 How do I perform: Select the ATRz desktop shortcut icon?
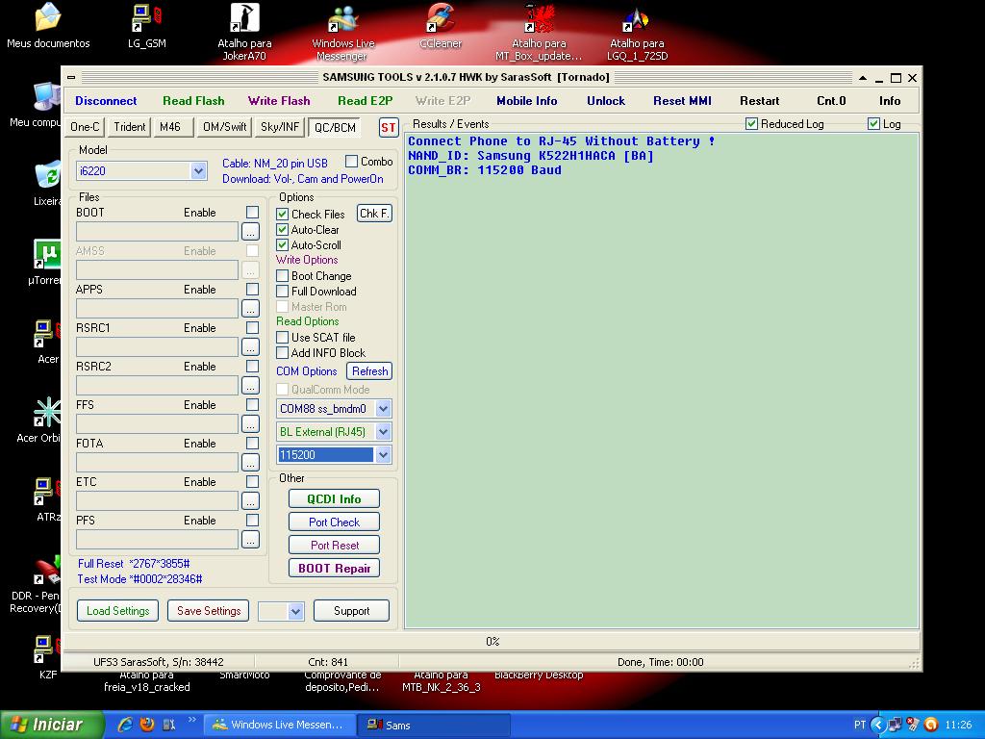click(48, 499)
